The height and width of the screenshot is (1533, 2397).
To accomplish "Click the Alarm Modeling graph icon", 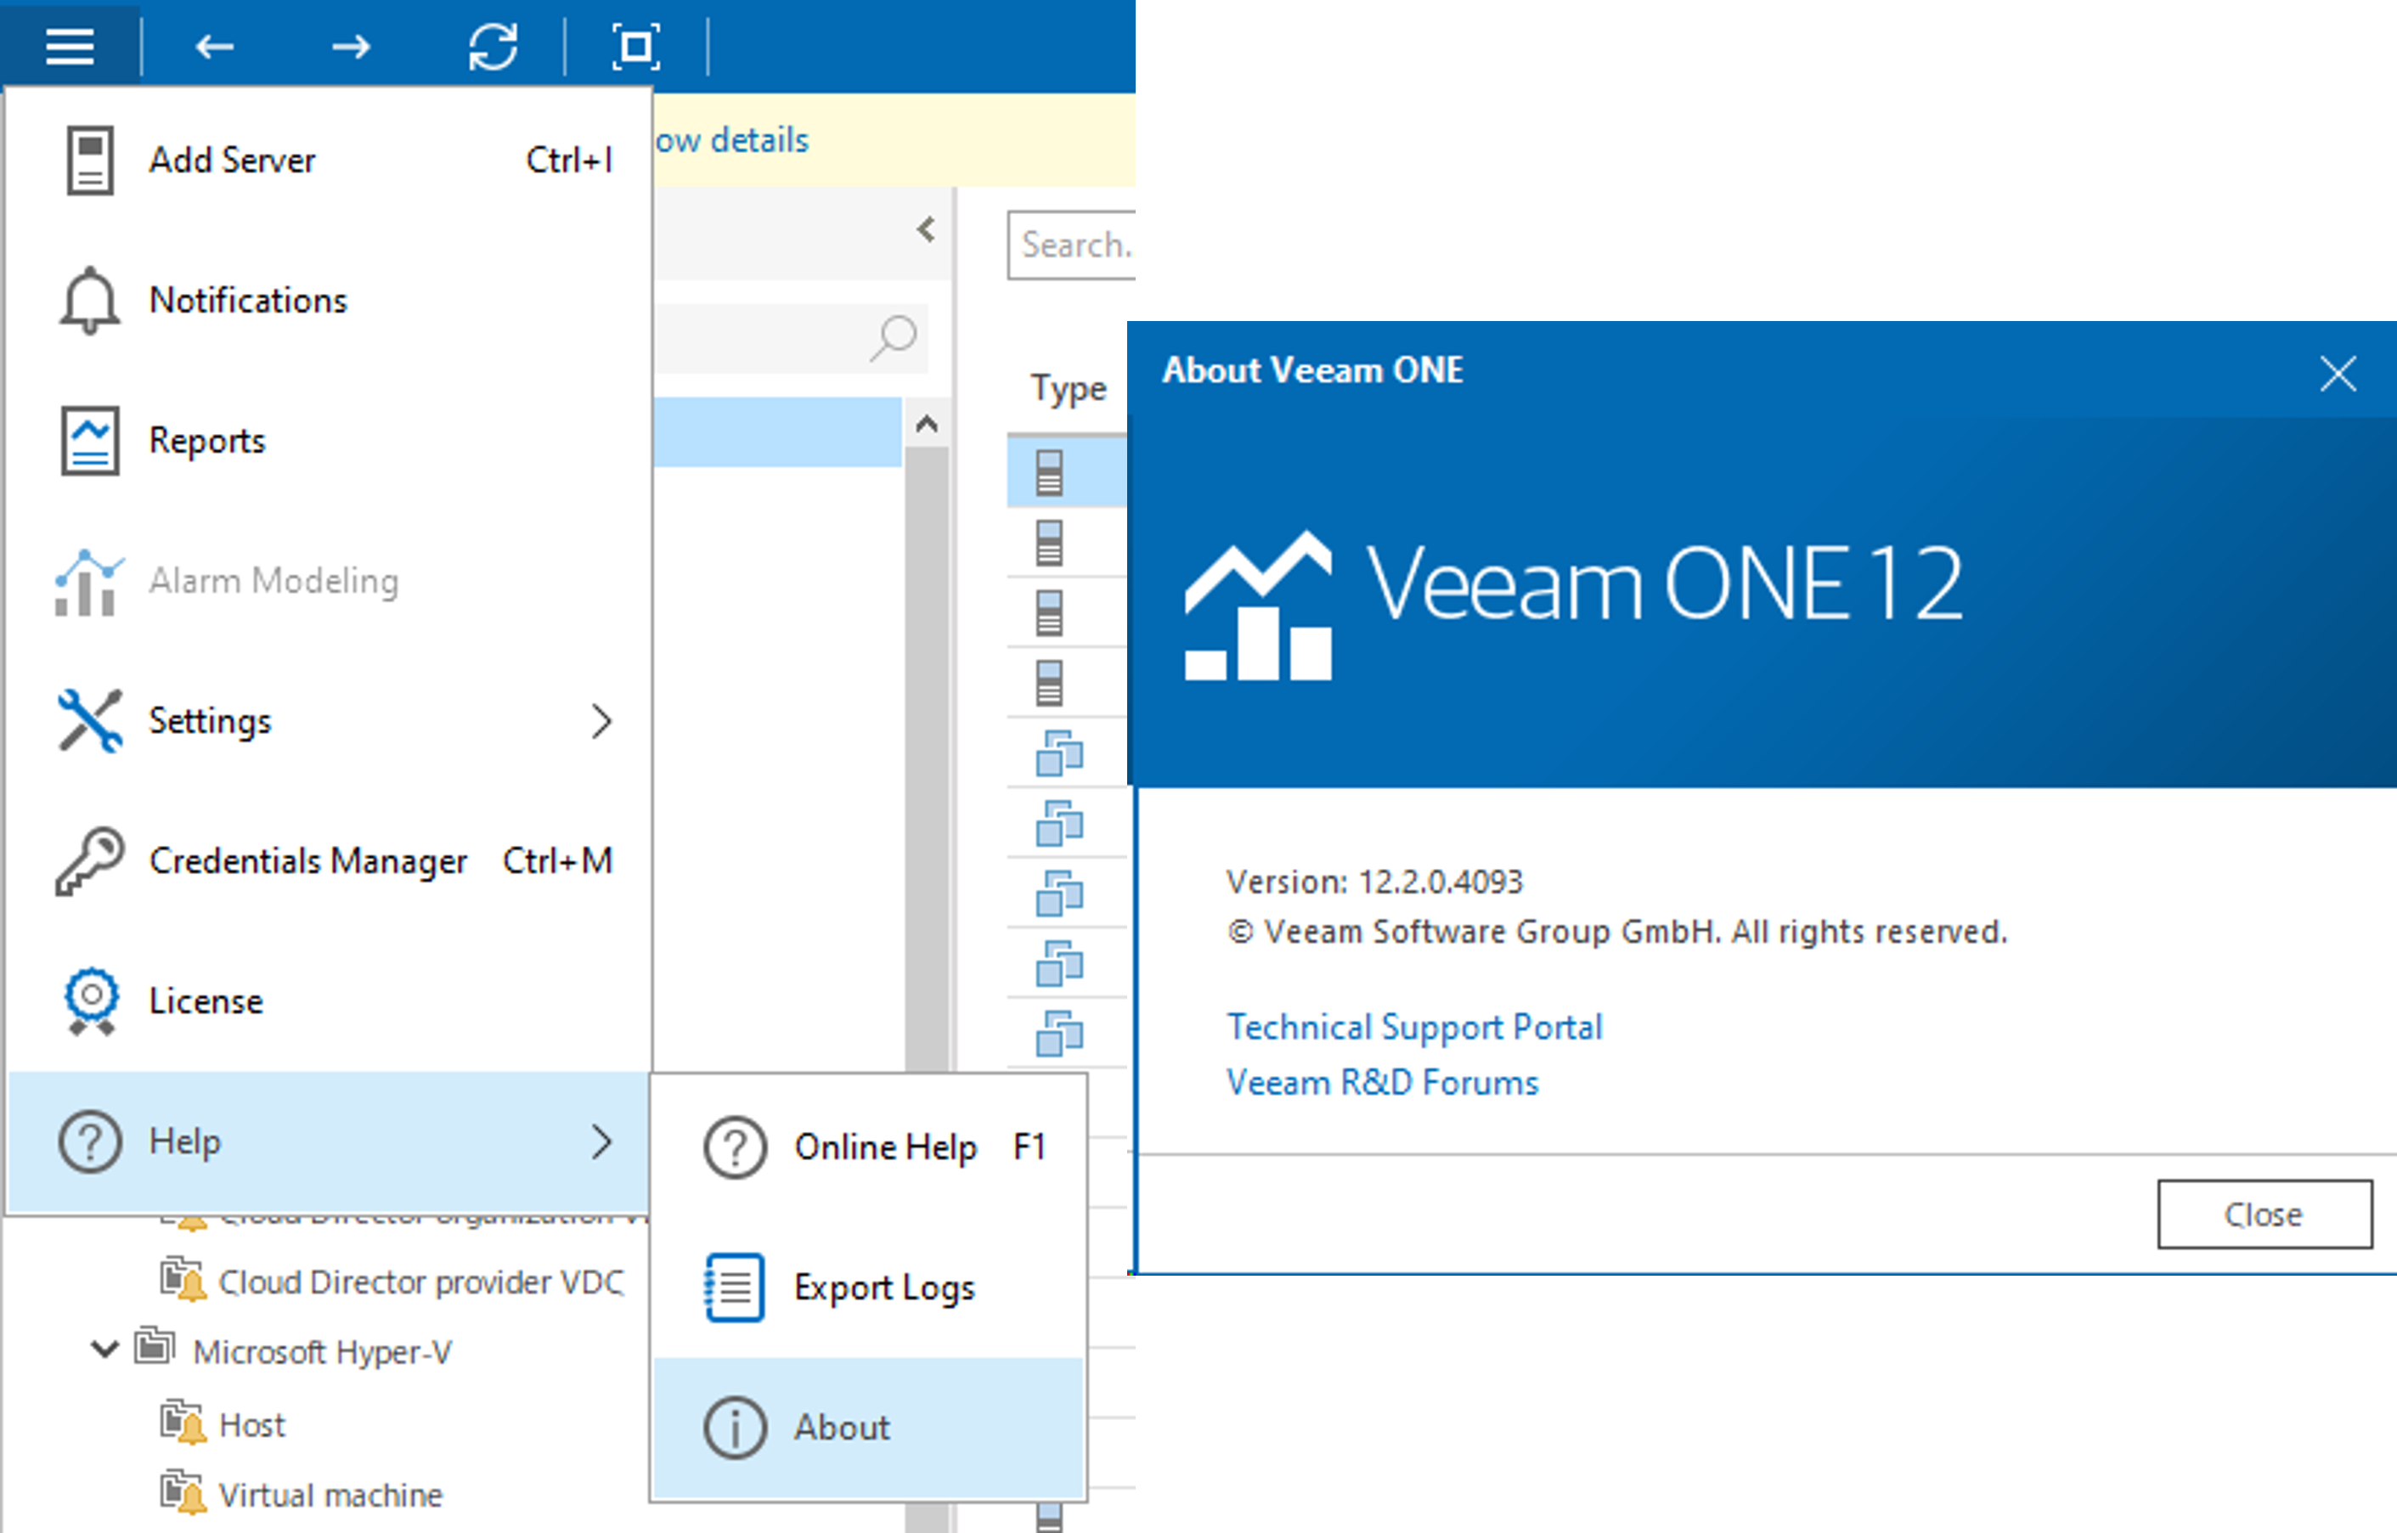I will point(89,583).
